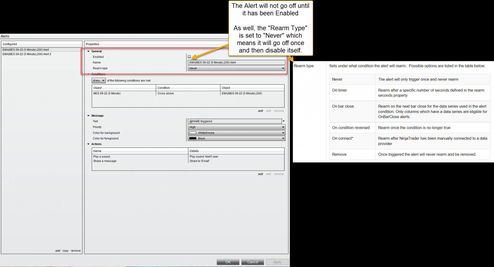Edit the alert Name field

pyautogui.click(x=236, y=62)
